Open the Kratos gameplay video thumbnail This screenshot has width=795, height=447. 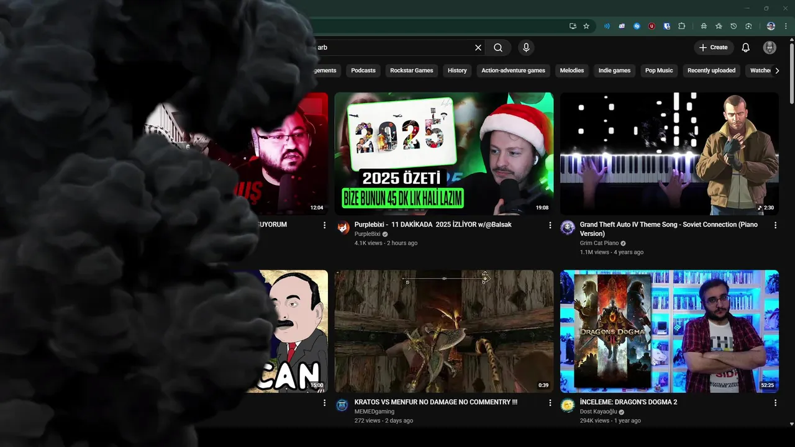(x=444, y=332)
